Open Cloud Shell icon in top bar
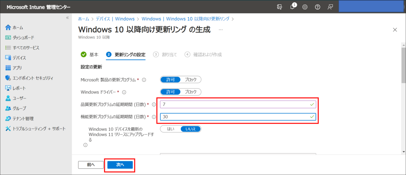 coord(279,7)
